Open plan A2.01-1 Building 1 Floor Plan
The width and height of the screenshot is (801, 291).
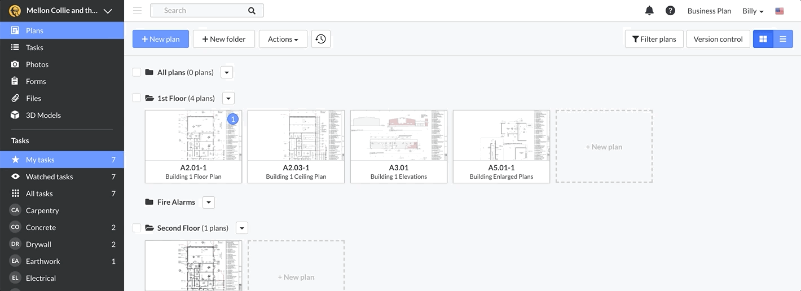point(193,147)
